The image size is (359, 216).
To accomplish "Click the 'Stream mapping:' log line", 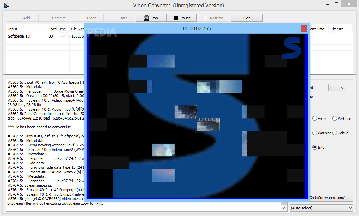I will point(30,185).
